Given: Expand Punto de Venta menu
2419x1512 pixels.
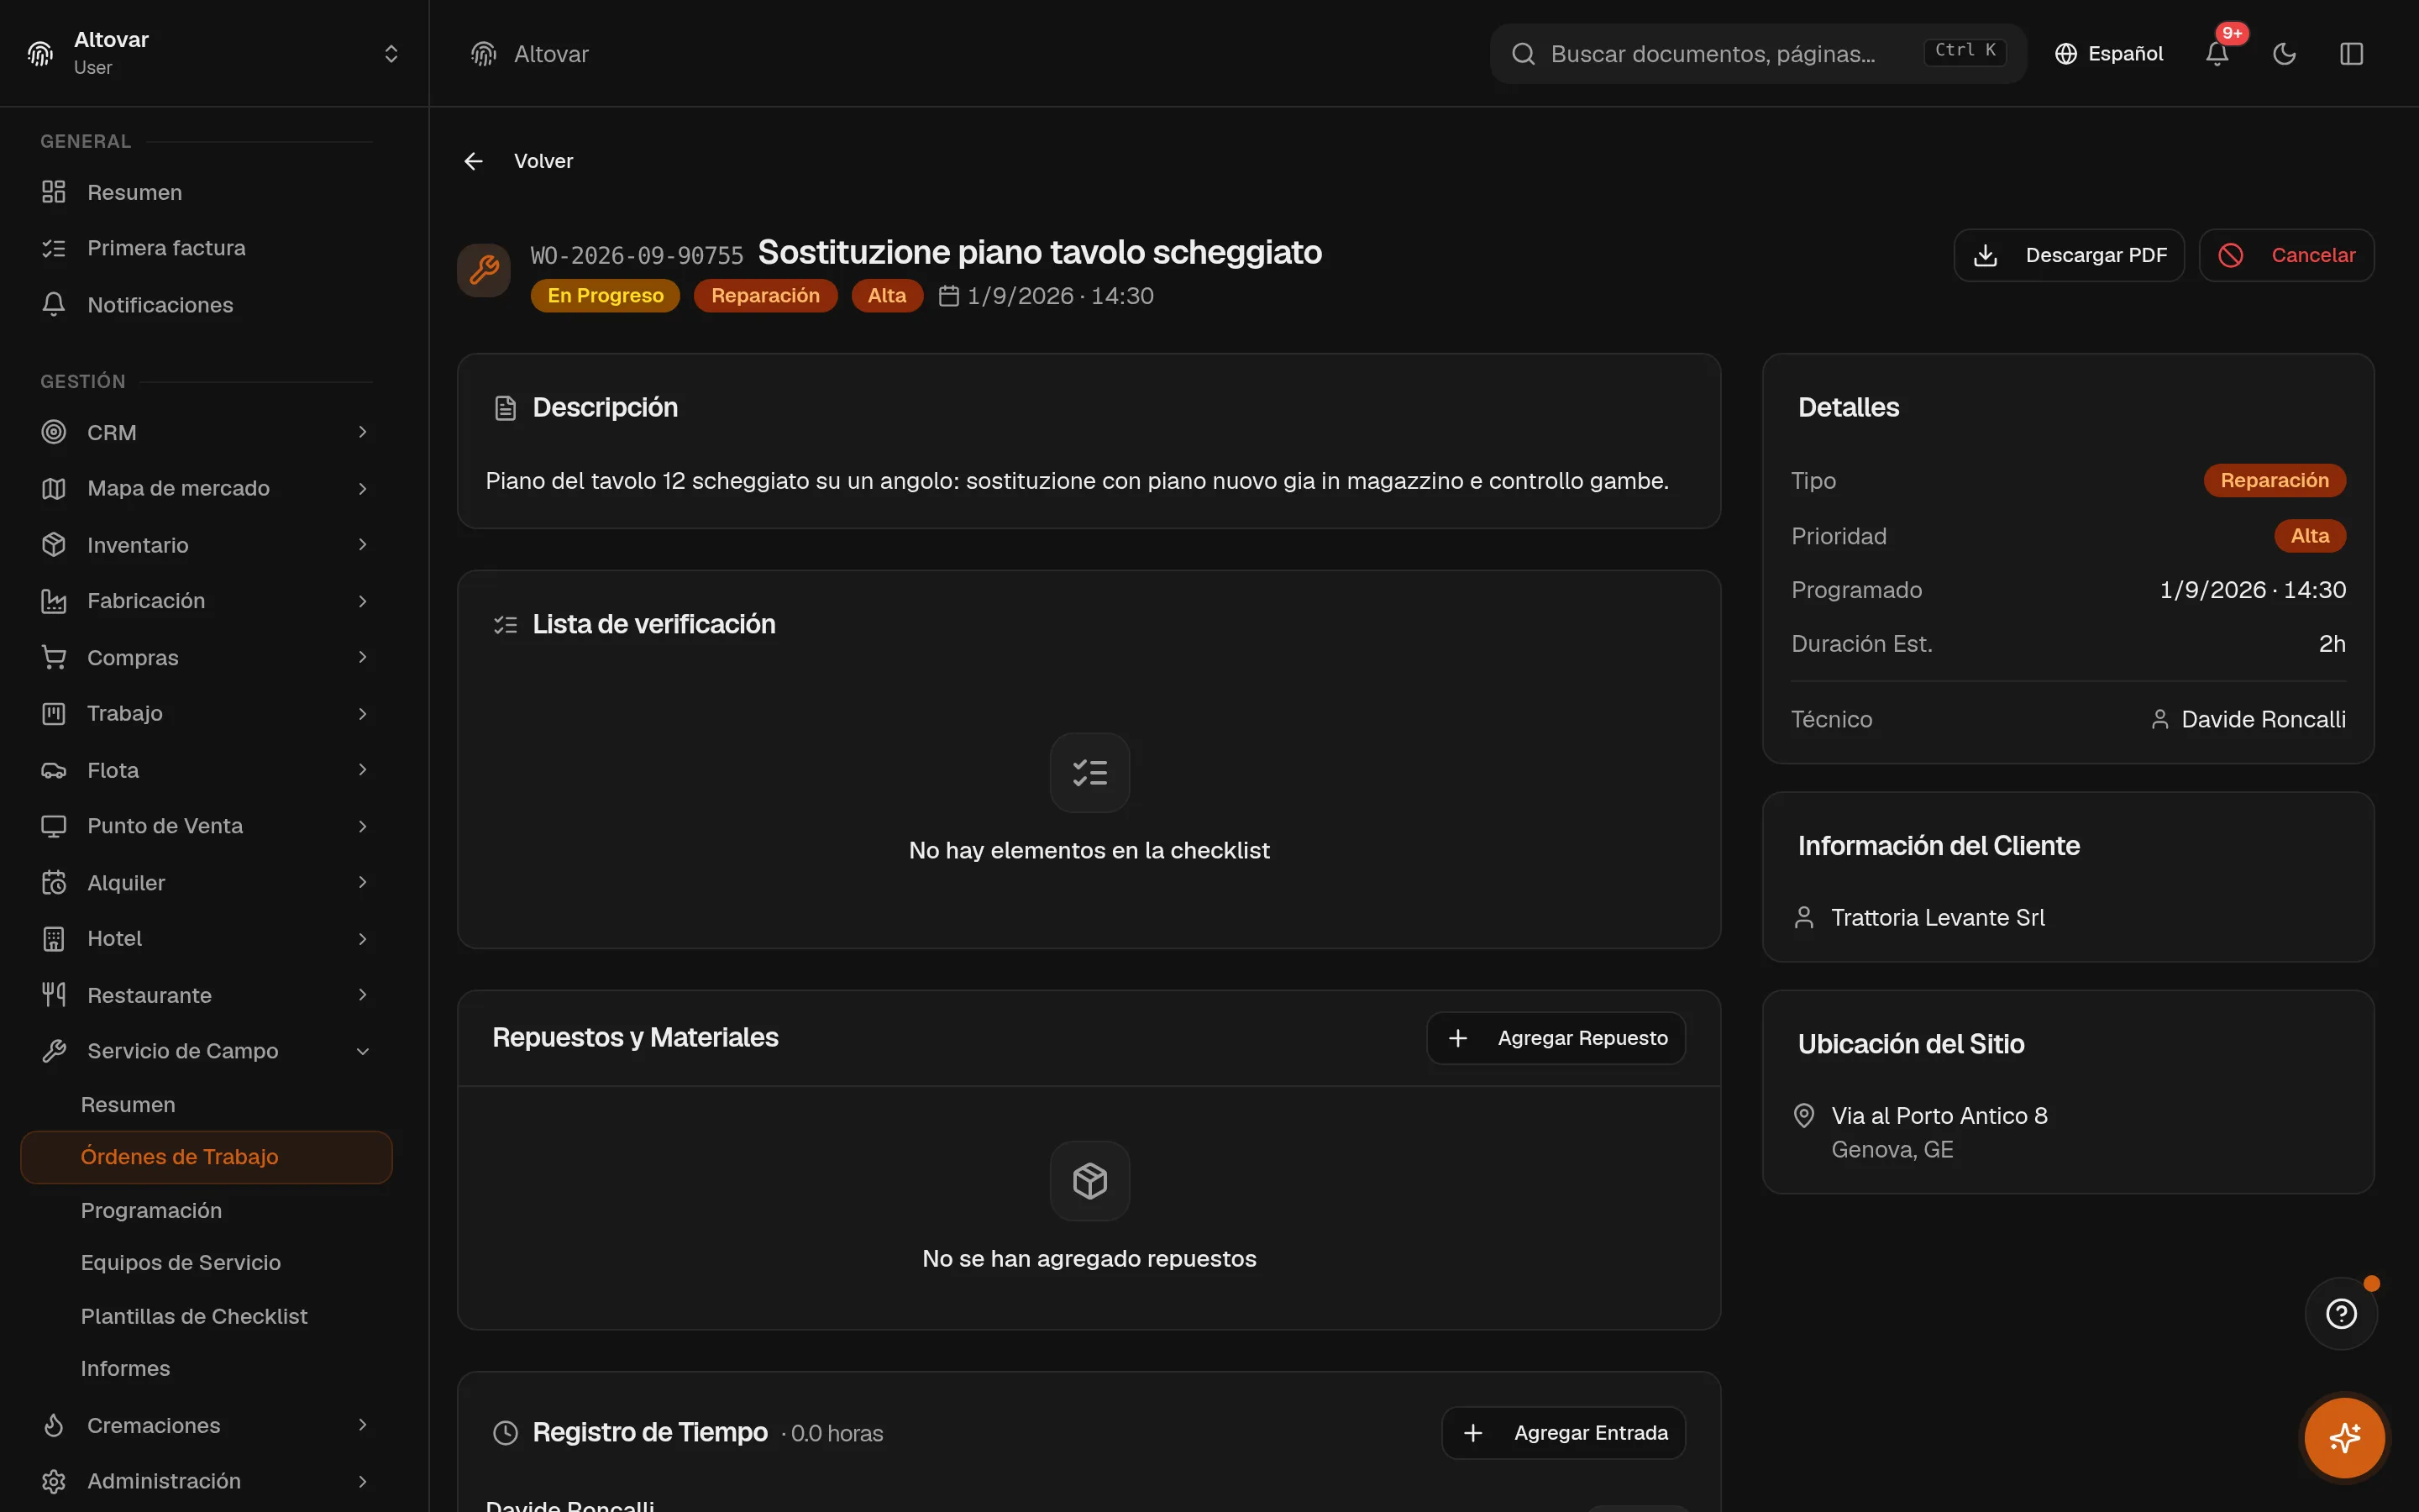Looking at the screenshot, I should (x=206, y=826).
